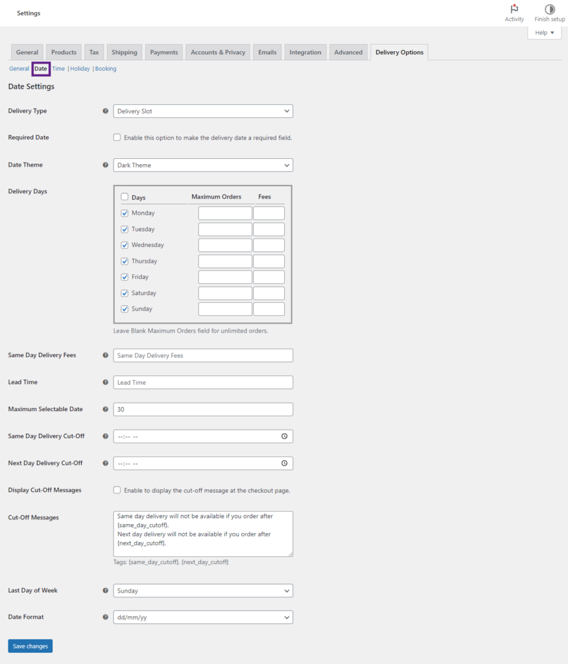Open the Booking sub-section link
The height and width of the screenshot is (664, 568).
pos(106,69)
